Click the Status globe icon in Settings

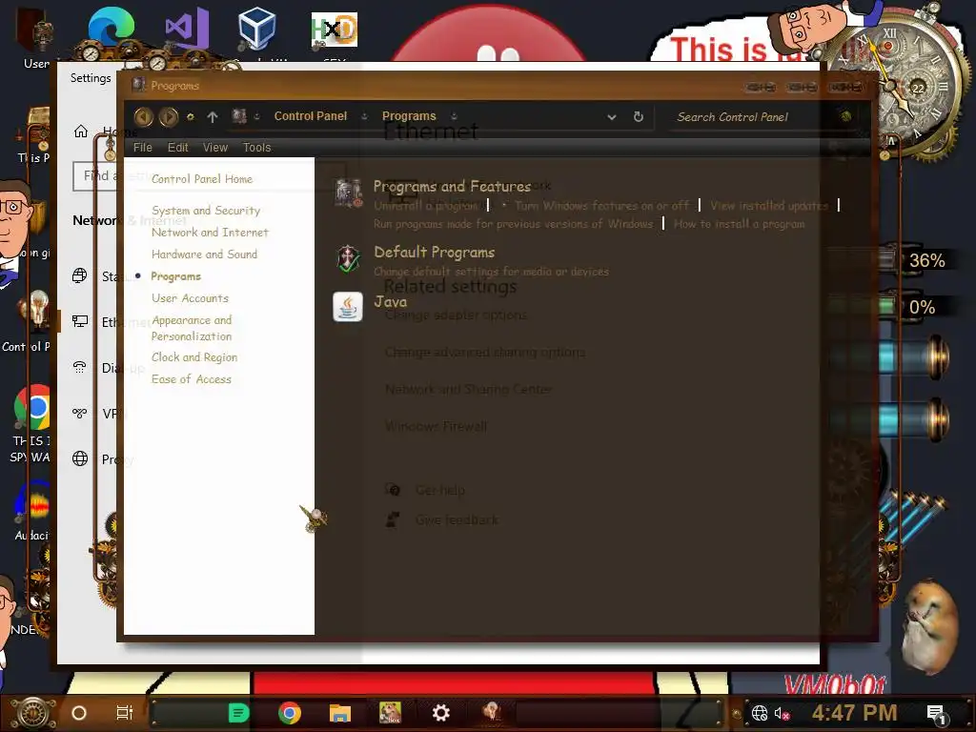click(x=80, y=275)
